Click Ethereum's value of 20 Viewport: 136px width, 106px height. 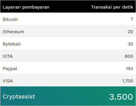[130, 32]
